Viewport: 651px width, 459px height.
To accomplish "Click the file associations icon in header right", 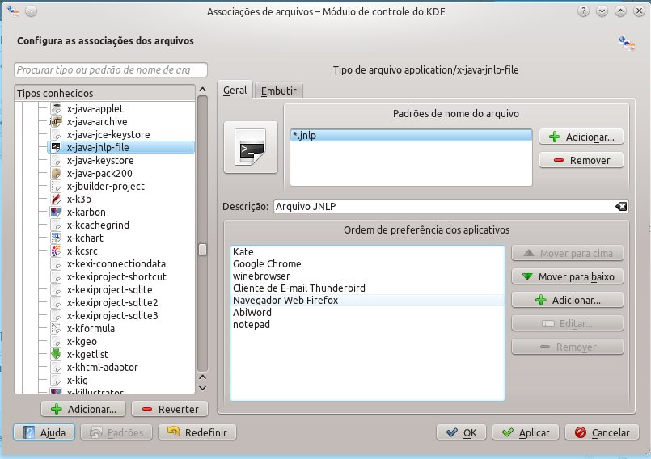I will [627, 43].
